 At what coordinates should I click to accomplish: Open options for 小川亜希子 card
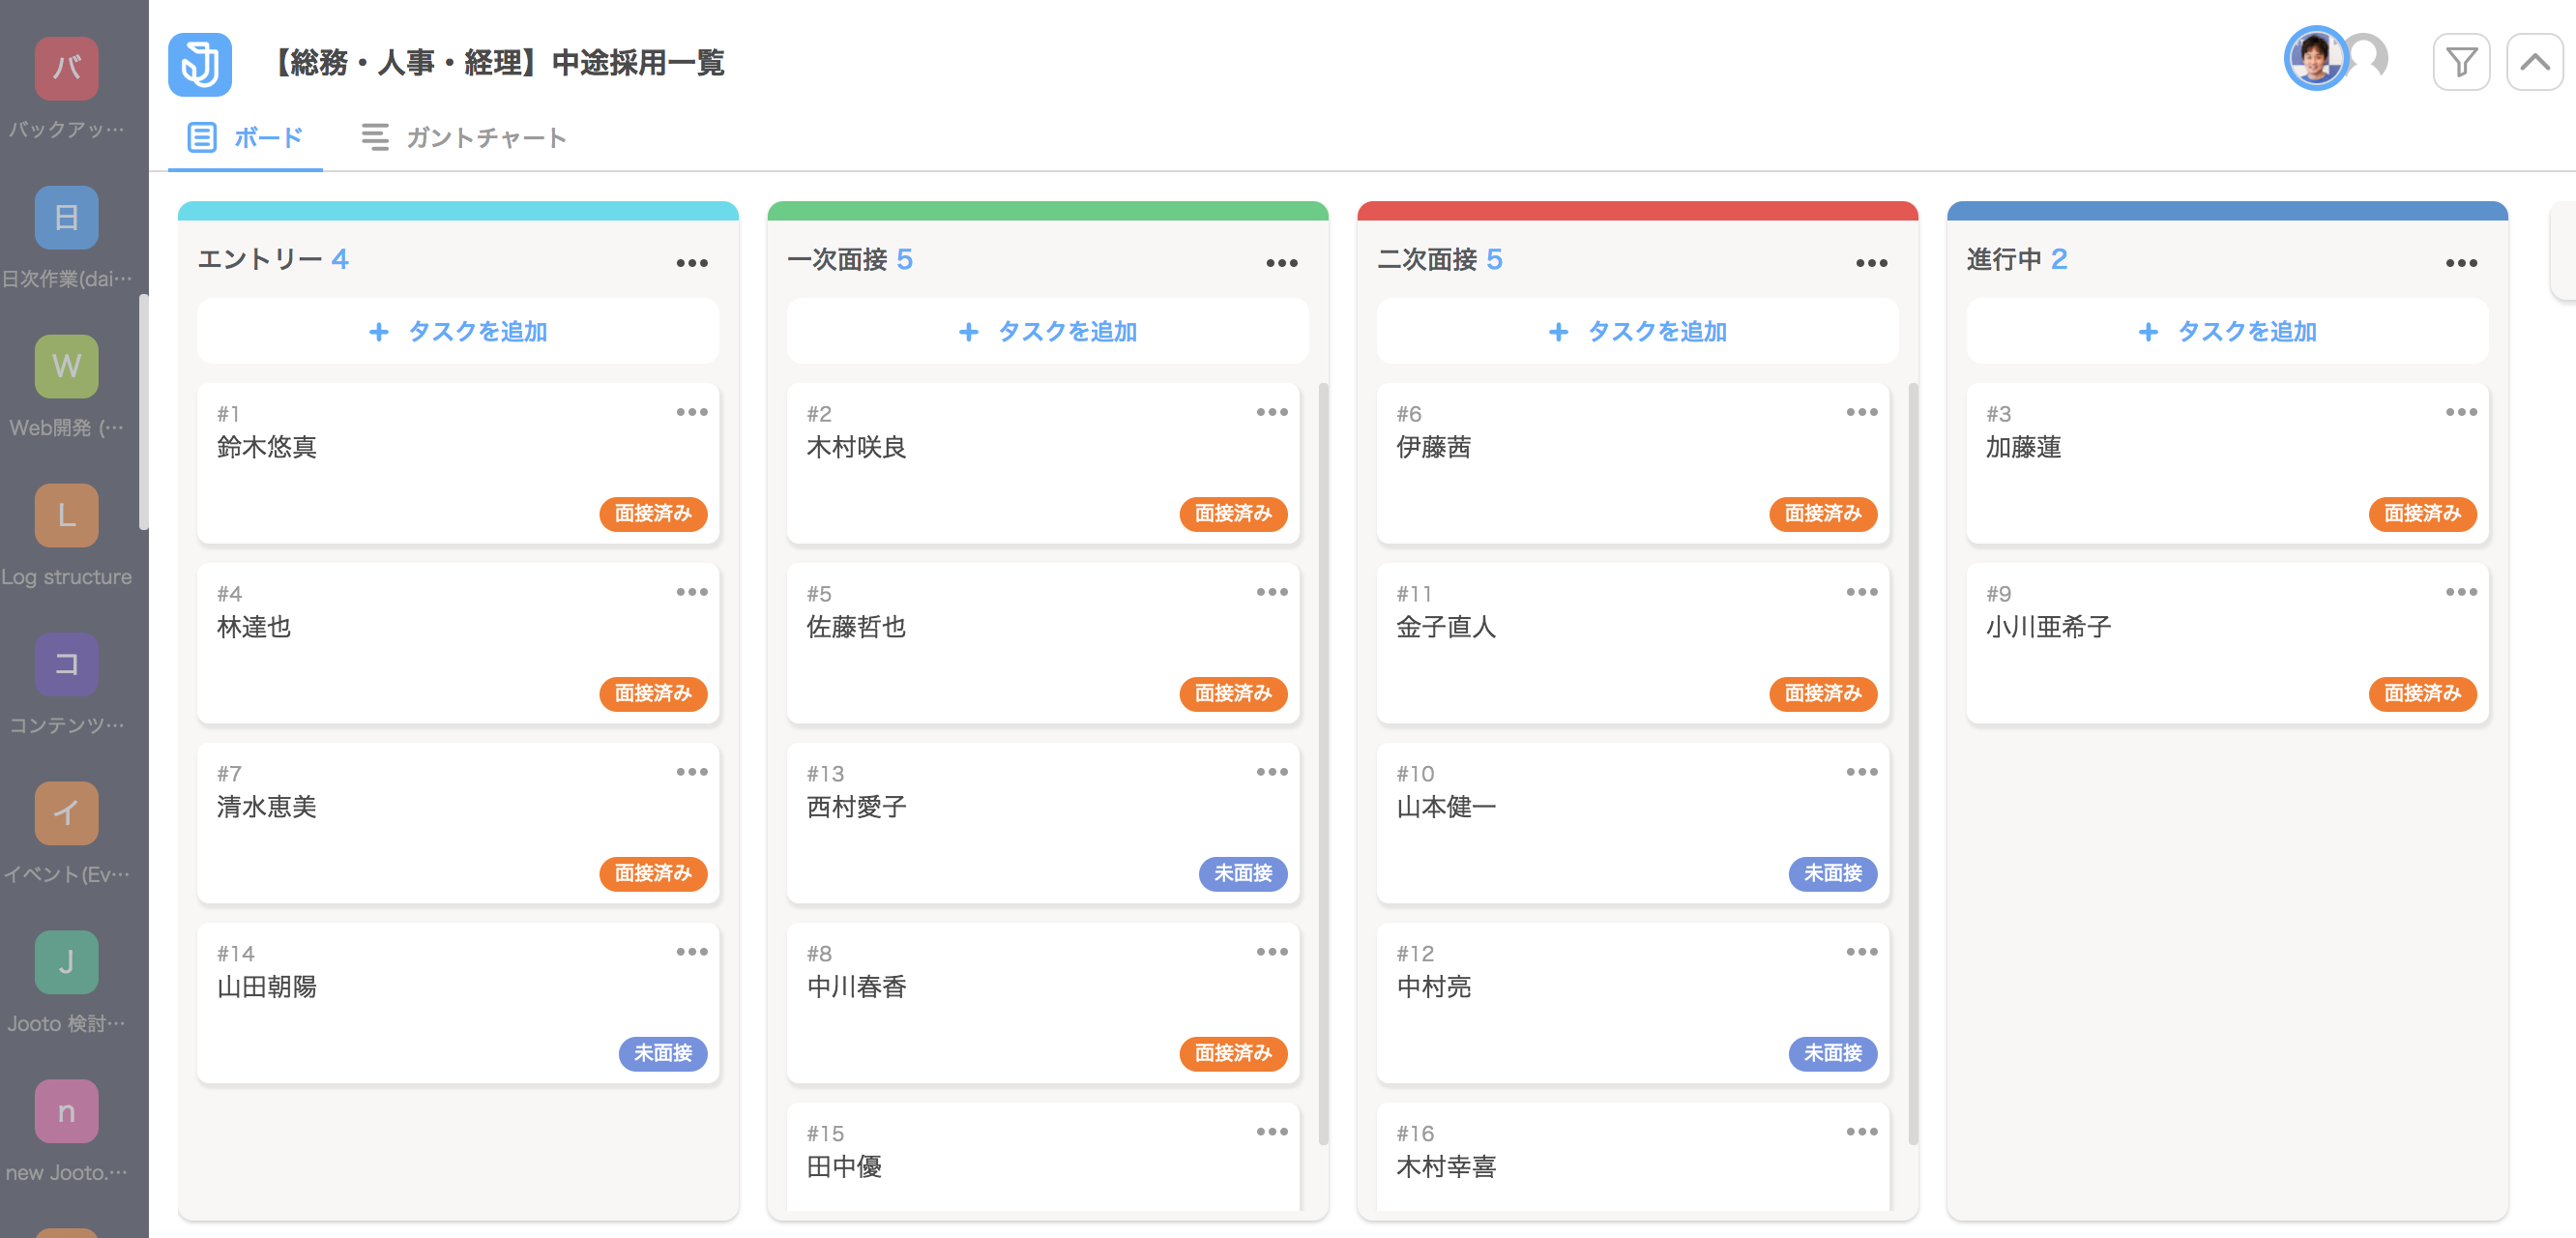[x=2462, y=592]
